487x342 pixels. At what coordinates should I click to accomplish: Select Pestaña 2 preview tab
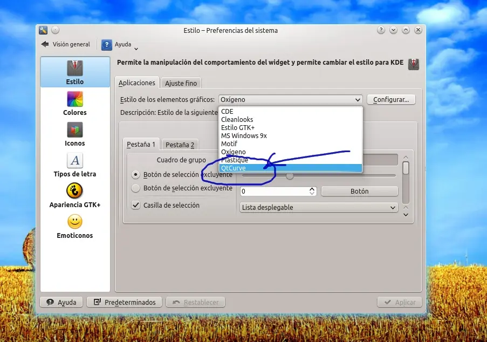[x=180, y=145]
